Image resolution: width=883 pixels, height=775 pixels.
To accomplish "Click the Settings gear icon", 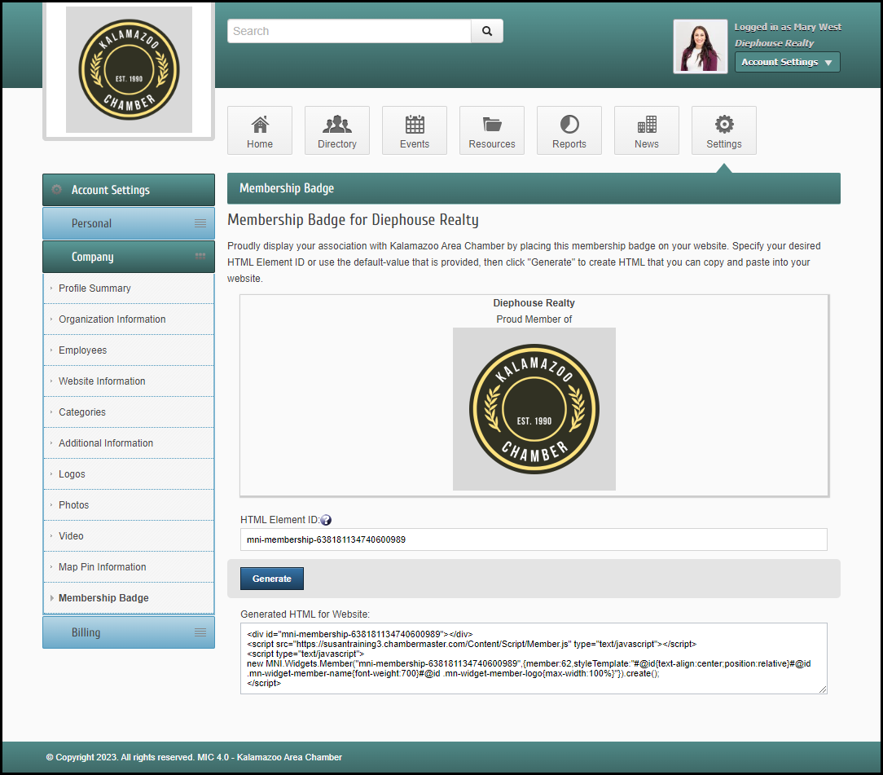I will pyautogui.click(x=724, y=125).
